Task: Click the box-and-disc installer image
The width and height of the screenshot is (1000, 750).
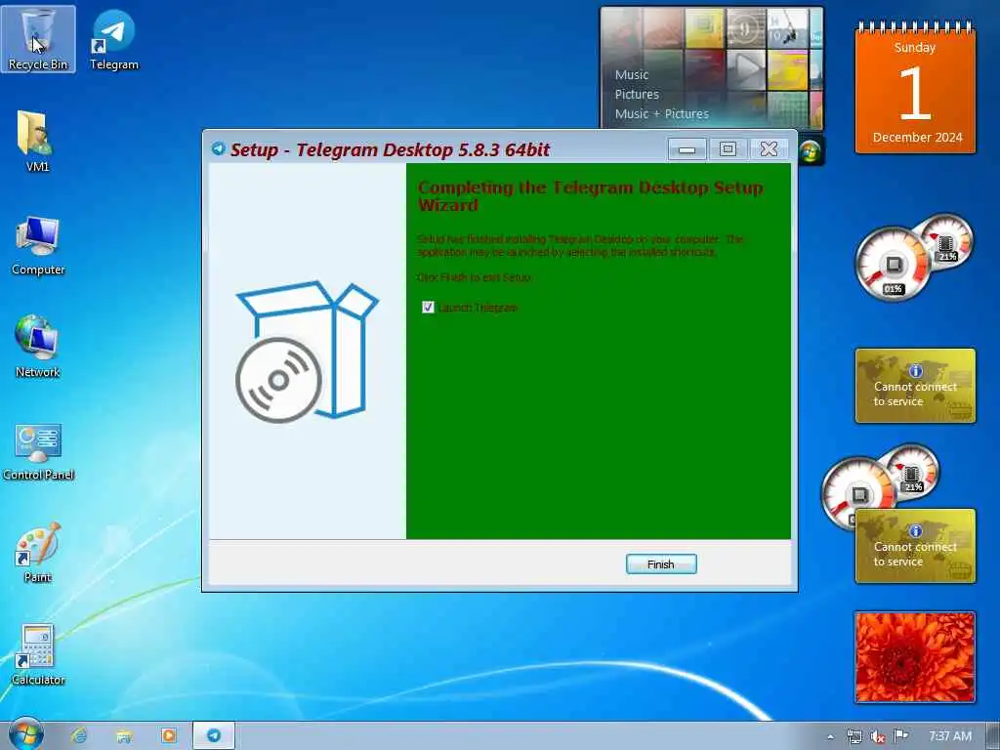Action: (307, 352)
